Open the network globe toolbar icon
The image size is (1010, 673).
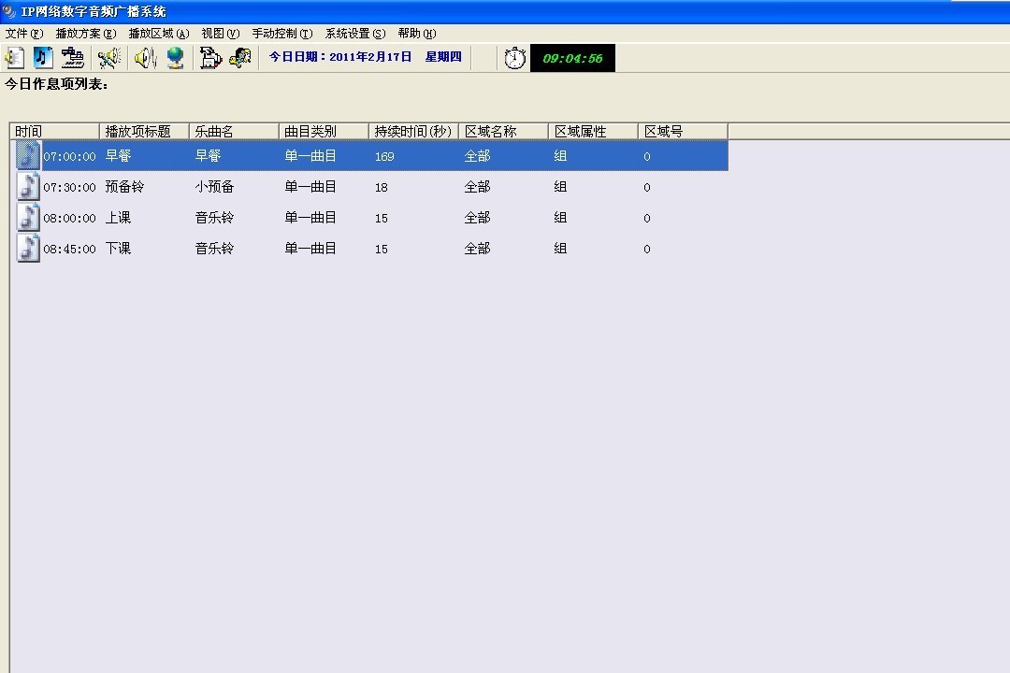coord(175,57)
